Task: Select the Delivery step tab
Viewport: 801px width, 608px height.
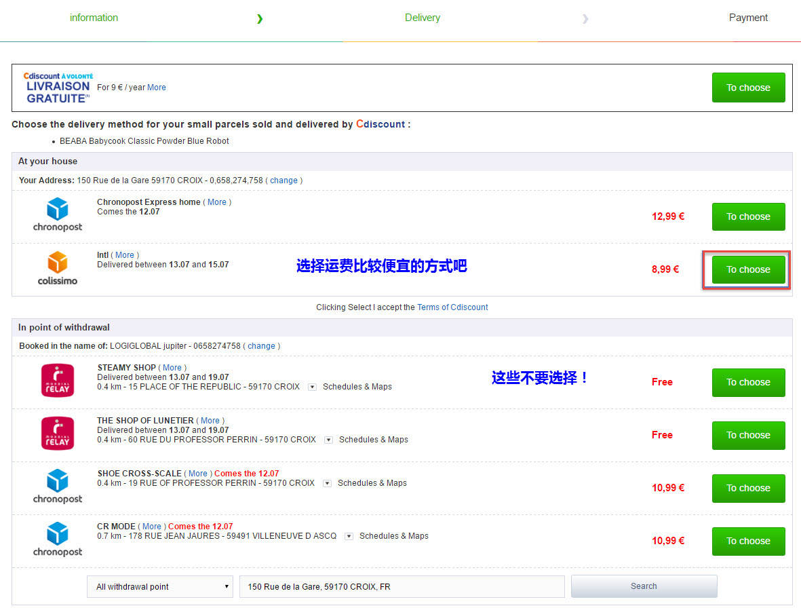Action: pyautogui.click(x=423, y=18)
